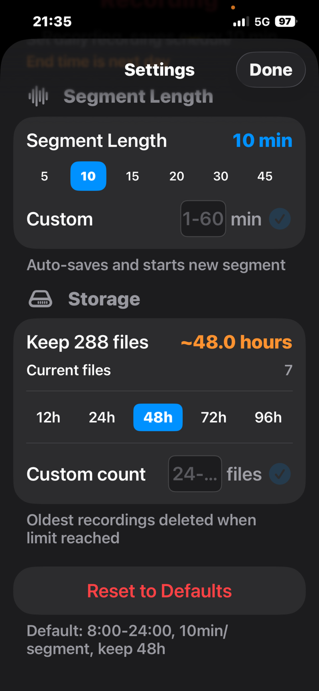Image resolution: width=319 pixels, height=691 pixels.
Task: Confirm custom file count with checkmark icon
Action: click(x=280, y=474)
